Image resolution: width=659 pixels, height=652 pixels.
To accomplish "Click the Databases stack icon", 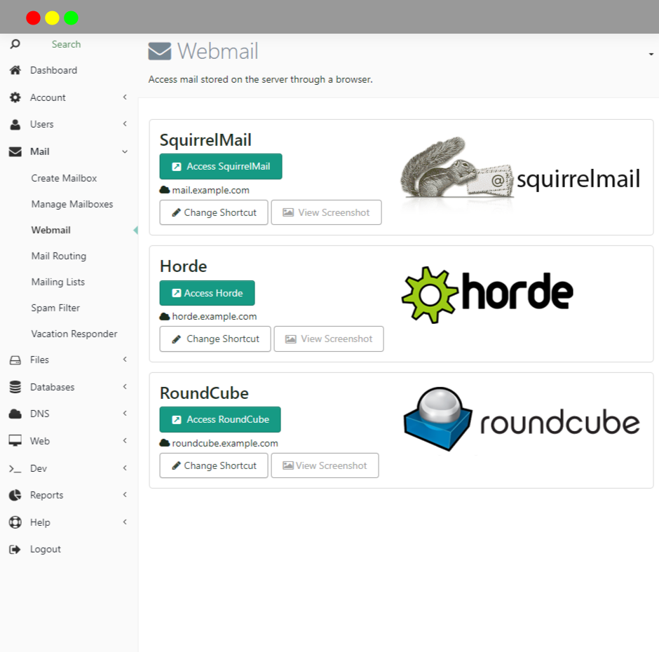I will pyautogui.click(x=15, y=387).
